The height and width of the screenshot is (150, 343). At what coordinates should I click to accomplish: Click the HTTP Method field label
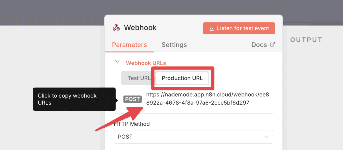[132, 124]
